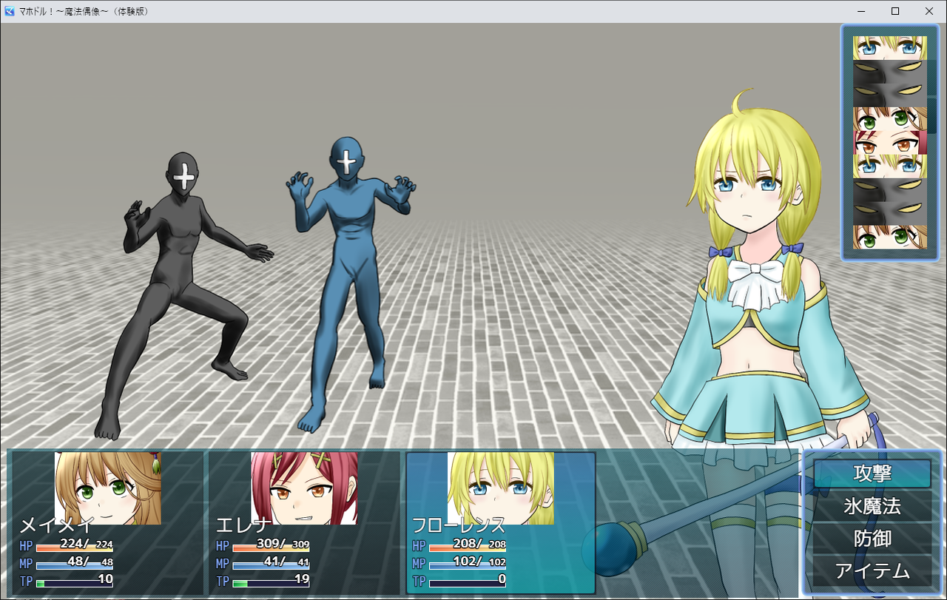The width and height of the screenshot is (947, 600).
Task: Click Meimei's orange HP gauge
Action: pos(74,549)
